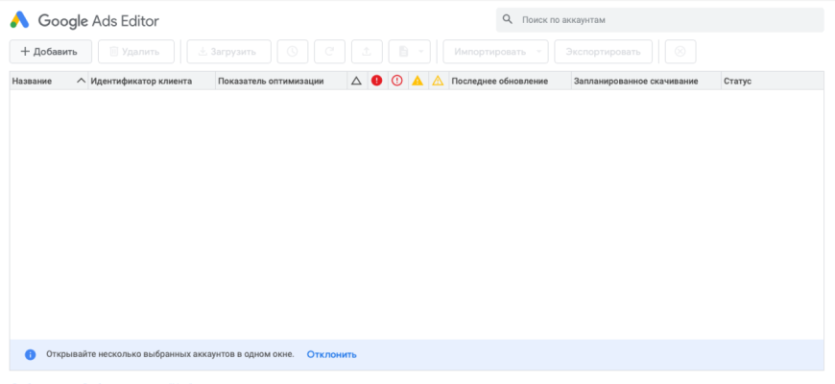
Task: Click the circled X cancel icon
Action: (x=680, y=52)
